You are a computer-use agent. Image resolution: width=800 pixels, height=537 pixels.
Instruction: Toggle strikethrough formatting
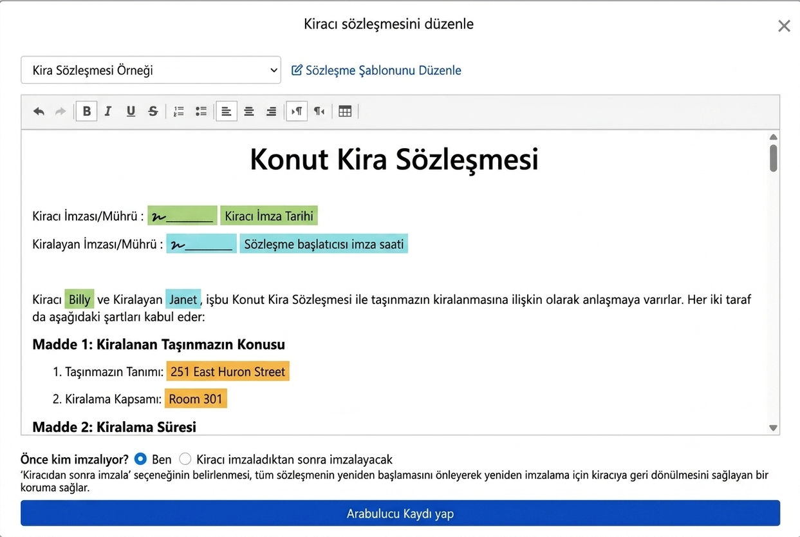click(153, 111)
